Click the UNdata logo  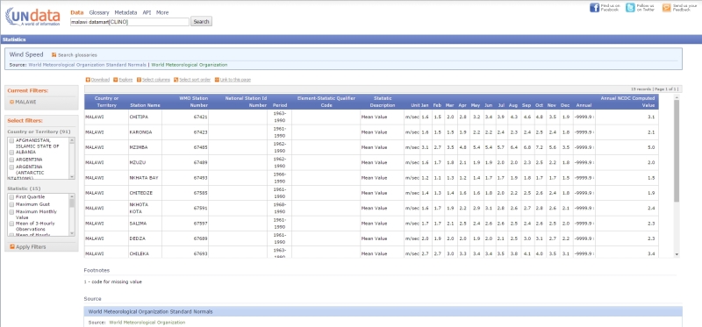click(32, 17)
